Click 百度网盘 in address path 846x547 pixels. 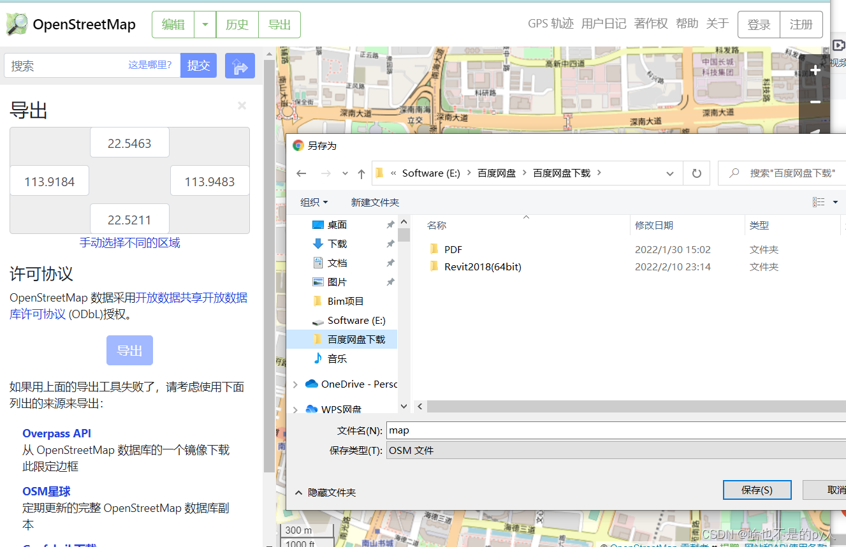(x=497, y=173)
